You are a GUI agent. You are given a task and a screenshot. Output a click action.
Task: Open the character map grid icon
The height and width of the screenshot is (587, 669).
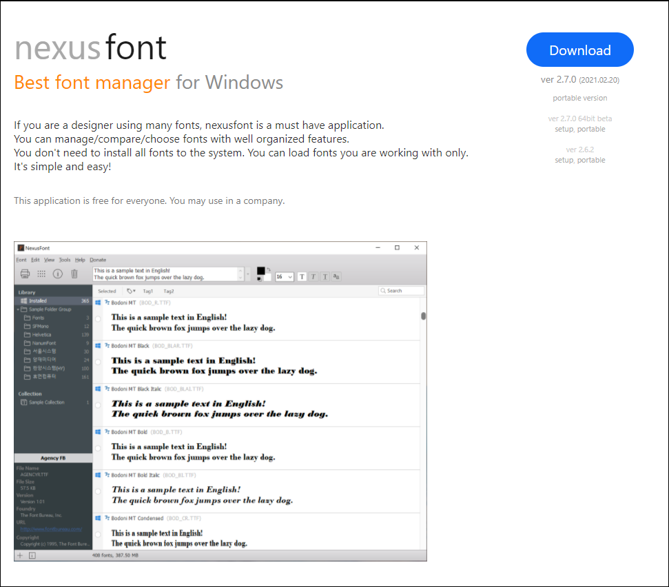point(41,274)
